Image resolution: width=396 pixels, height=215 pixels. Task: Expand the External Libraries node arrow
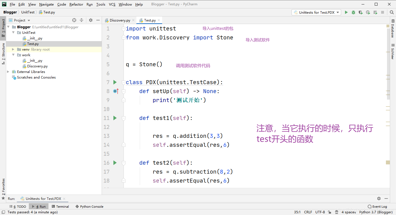pyautogui.click(x=8, y=72)
